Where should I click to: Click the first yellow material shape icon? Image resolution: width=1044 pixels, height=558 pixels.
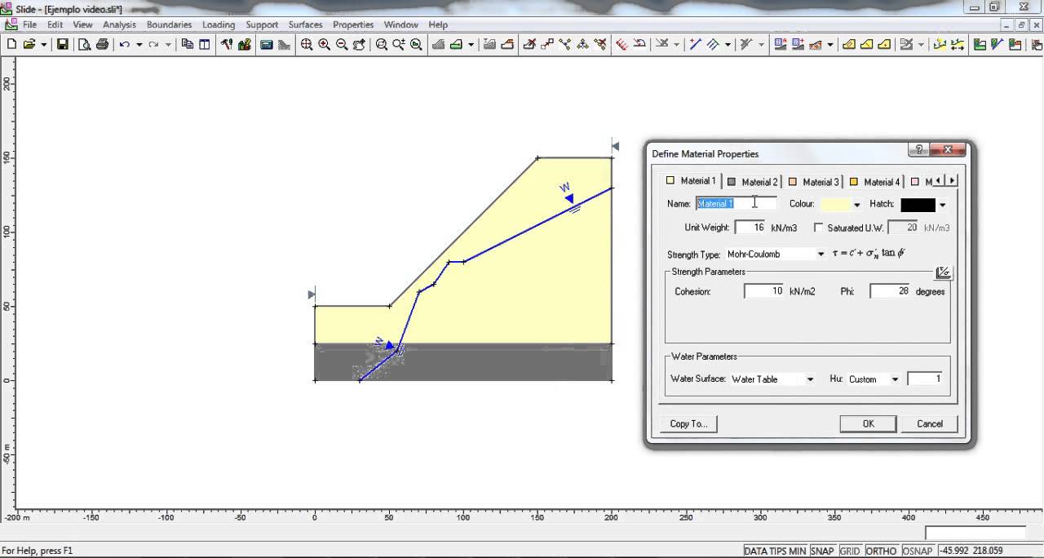(848, 45)
